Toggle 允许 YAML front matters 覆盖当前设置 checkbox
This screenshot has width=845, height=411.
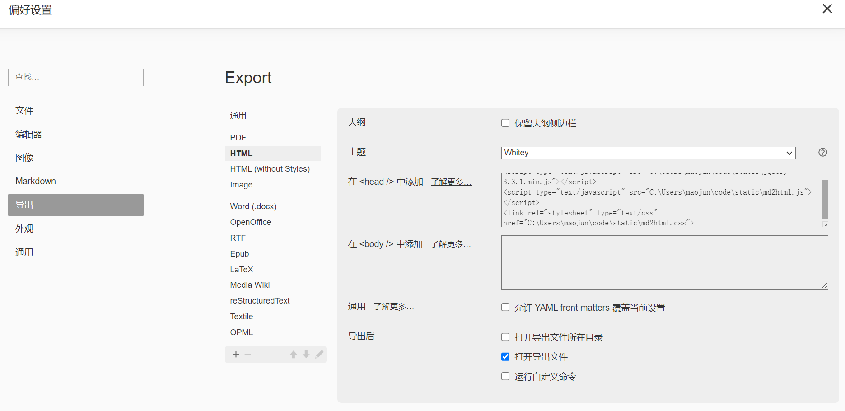pyautogui.click(x=505, y=307)
